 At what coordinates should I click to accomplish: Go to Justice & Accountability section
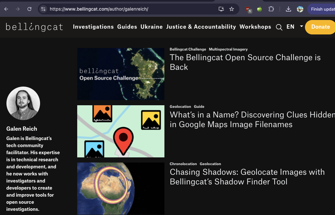pos(201,27)
